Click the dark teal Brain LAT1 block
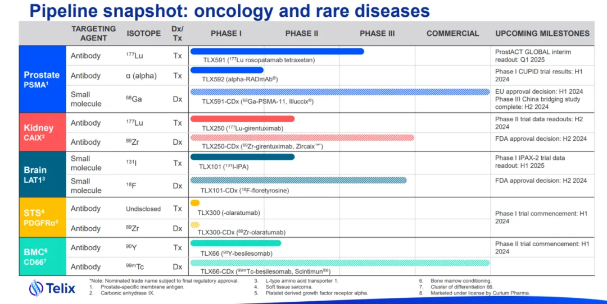The image size is (607, 304). point(42,174)
